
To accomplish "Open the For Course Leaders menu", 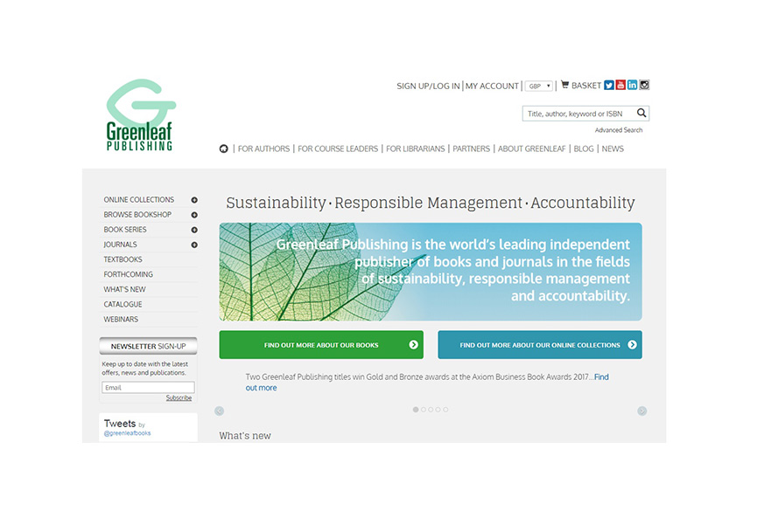I will 338,148.
